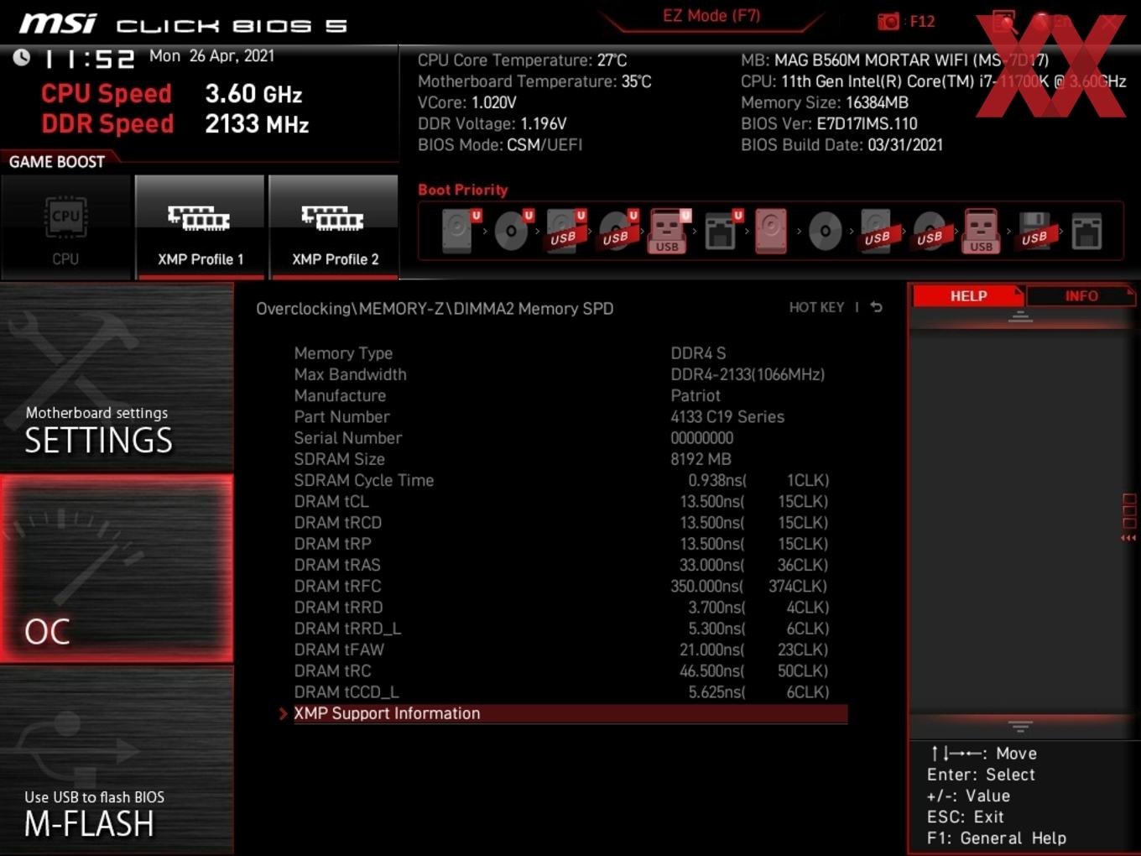Open the OC overclocking section
The image size is (1141, 856).
coord(117,569)
